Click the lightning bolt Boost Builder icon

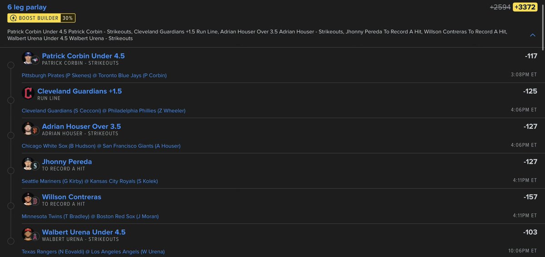pyautogui.click(x=13, y=18)
